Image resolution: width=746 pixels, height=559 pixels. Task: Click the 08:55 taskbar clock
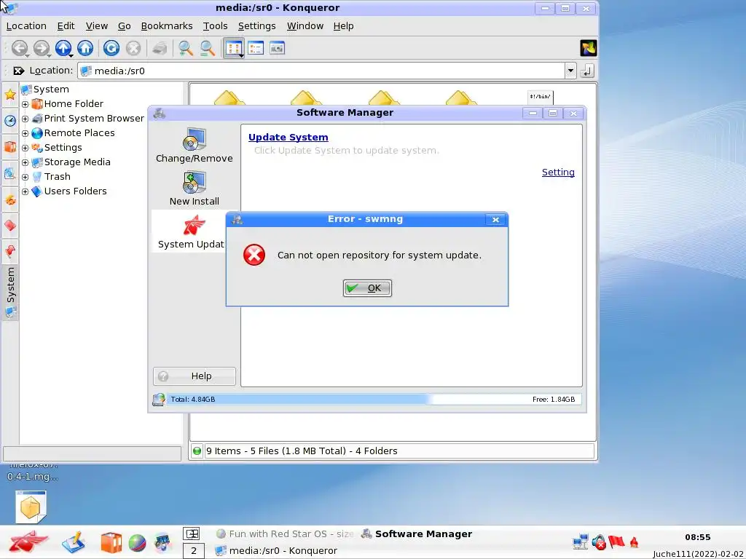697,537
